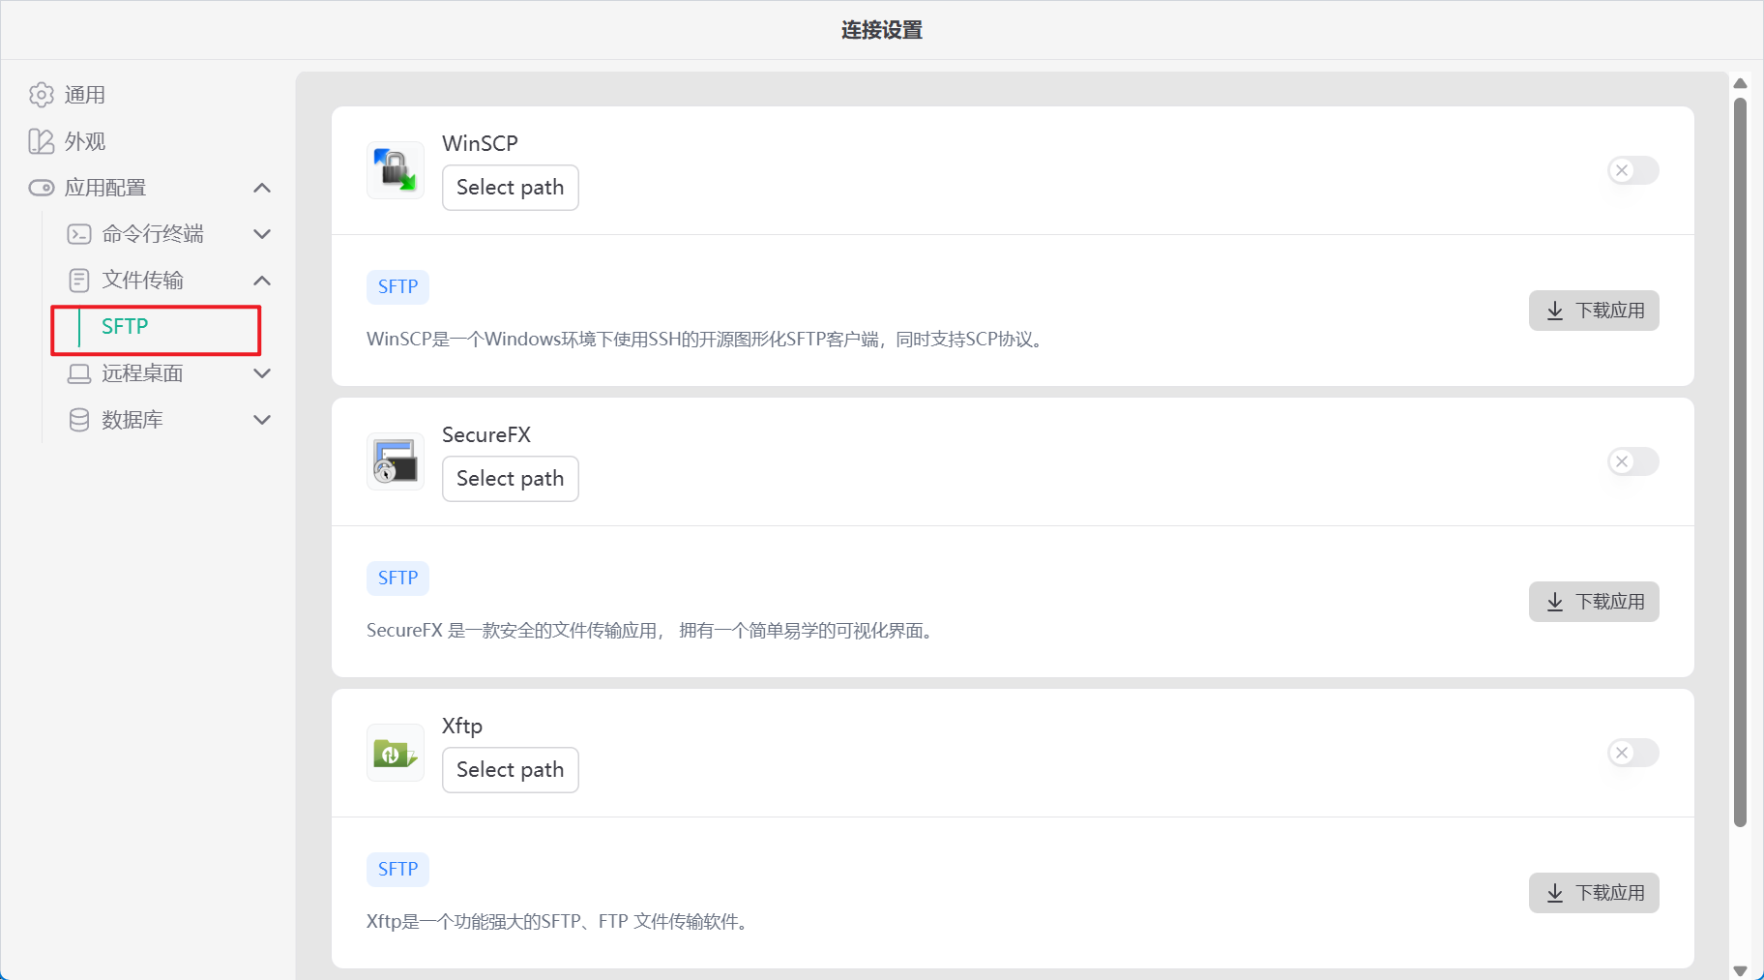Click 下载应用 for SecureFX
Viewport: 1764px width, 980px height.
click(1593, 602)
